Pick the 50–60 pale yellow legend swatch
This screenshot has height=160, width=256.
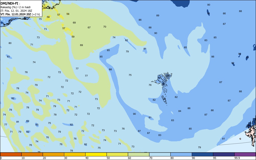tap(117, 154)
